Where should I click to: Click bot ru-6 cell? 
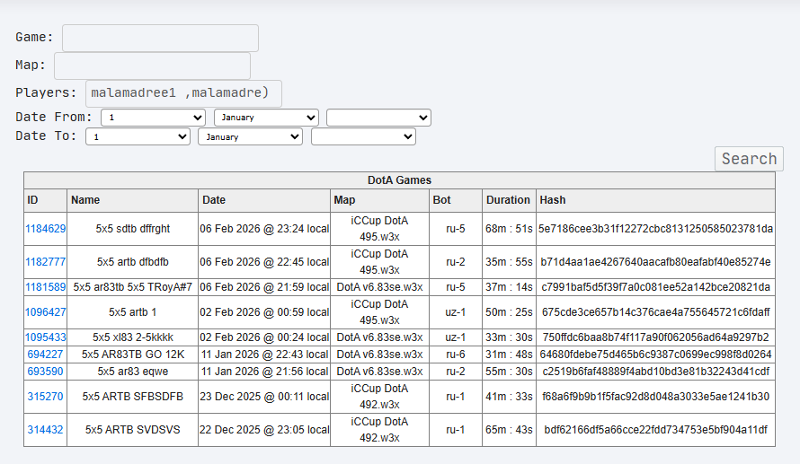456,355
